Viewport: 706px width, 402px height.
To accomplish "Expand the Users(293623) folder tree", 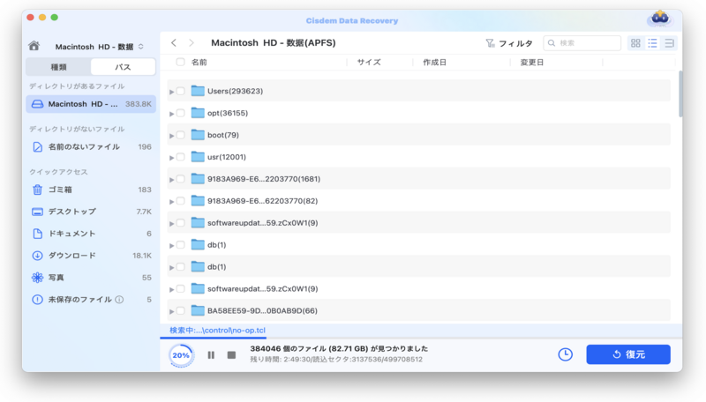I will tap(171, 92).
